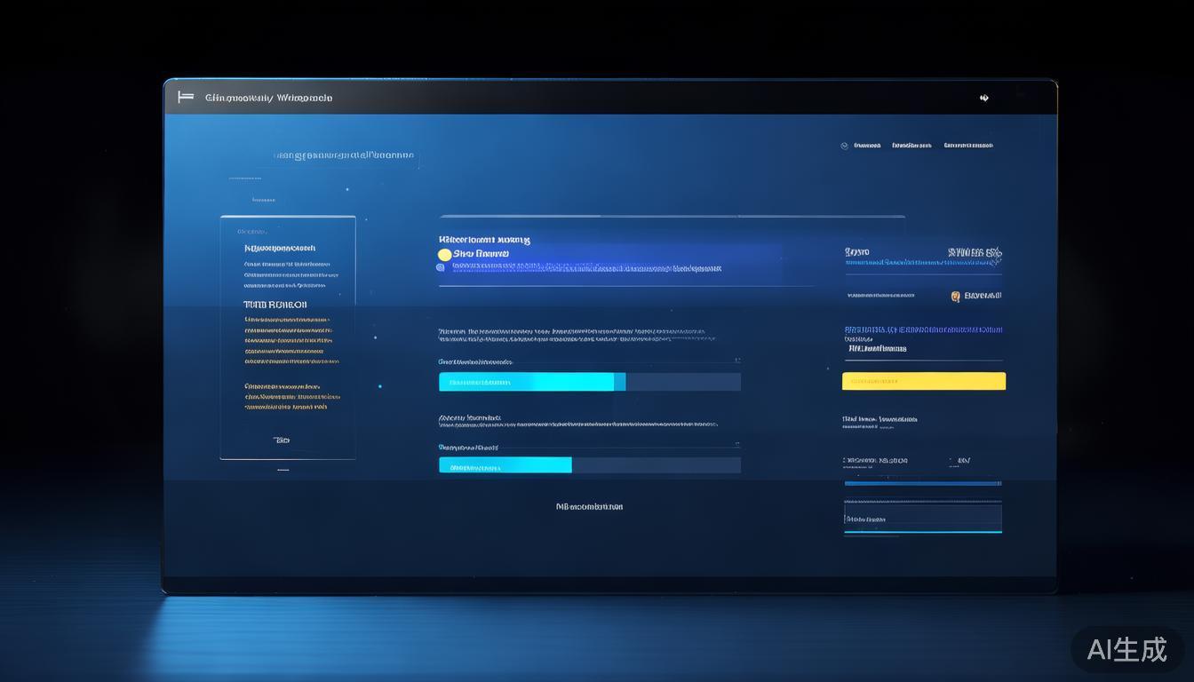Select the first top navigation link
The height and width of the screenshot is (682, 1194).
click(867, 146)
